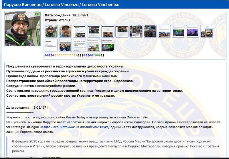This screenshot has height=159, width=229.
Task: Open the large profile photo with RT building
Action: pos(23,29)
